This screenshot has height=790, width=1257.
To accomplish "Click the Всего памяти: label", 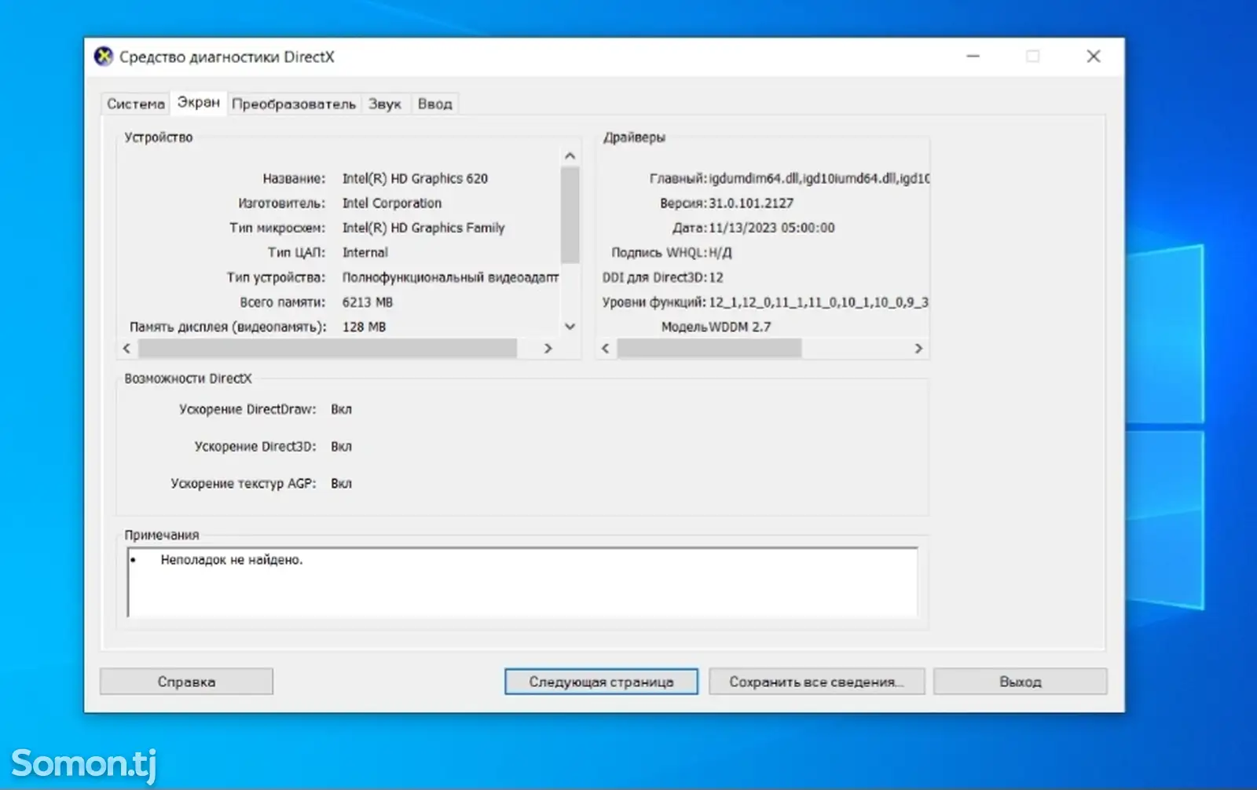I will tap(283, 302).
